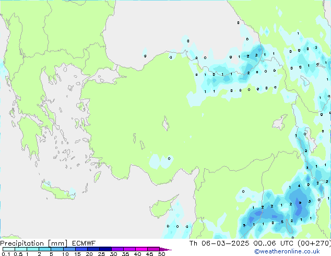Click the '25' legend value label
This screenshot has height=256, width=331.
[101, 254]
